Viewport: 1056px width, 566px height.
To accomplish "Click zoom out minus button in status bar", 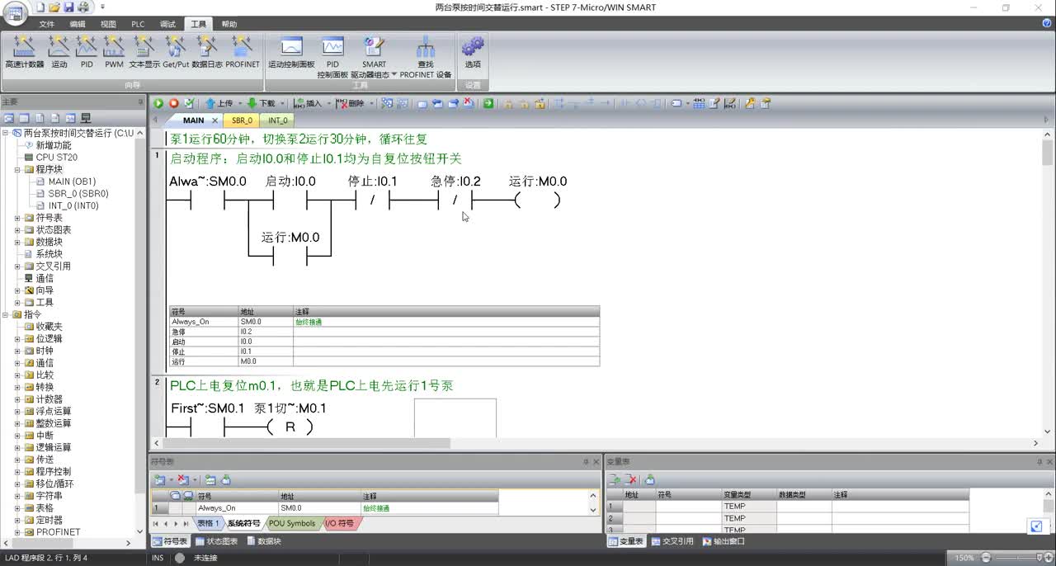I will coord(985,558).
